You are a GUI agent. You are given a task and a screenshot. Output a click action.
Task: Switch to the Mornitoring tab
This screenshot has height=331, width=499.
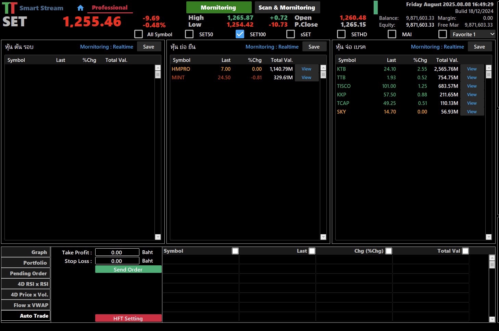pyautogui.click(x=219, y=8)
